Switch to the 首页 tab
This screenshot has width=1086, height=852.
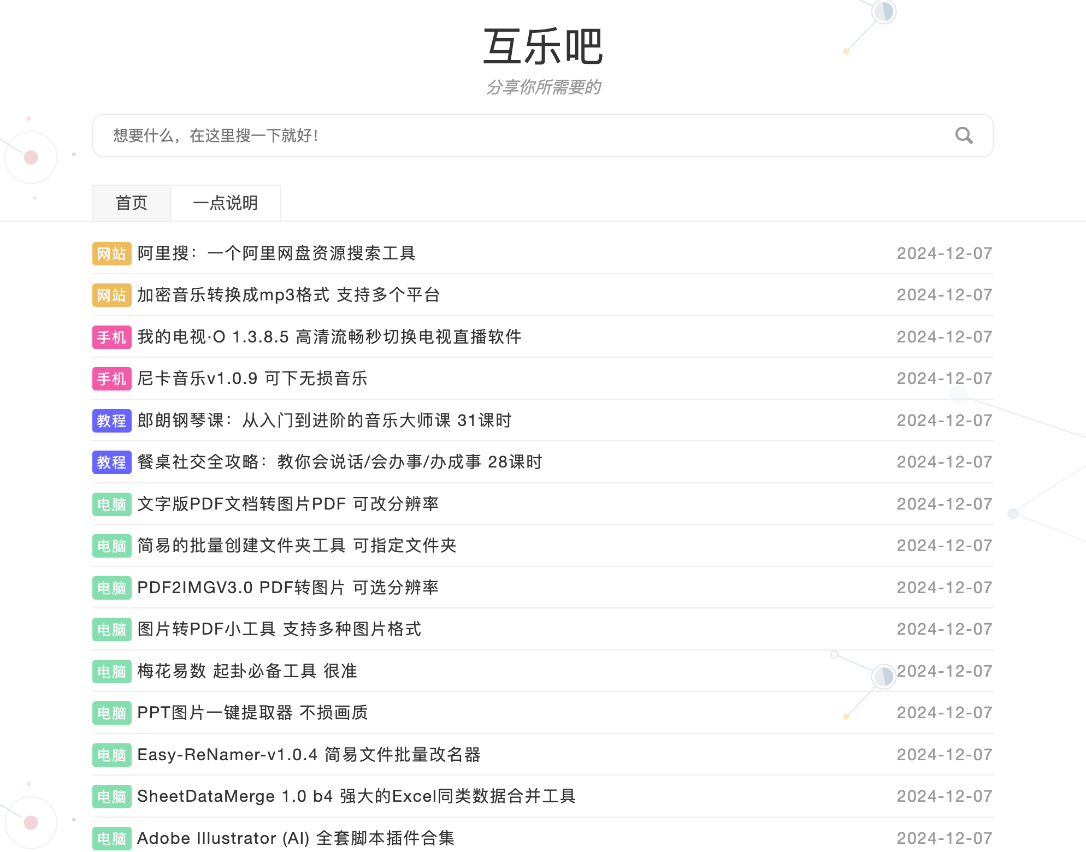coord(132,203)
